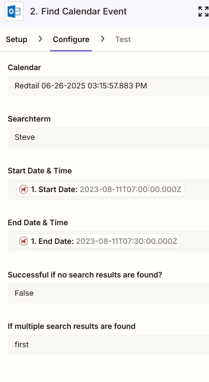Select the '1. End Date' mapped value pill

point(98,241)
